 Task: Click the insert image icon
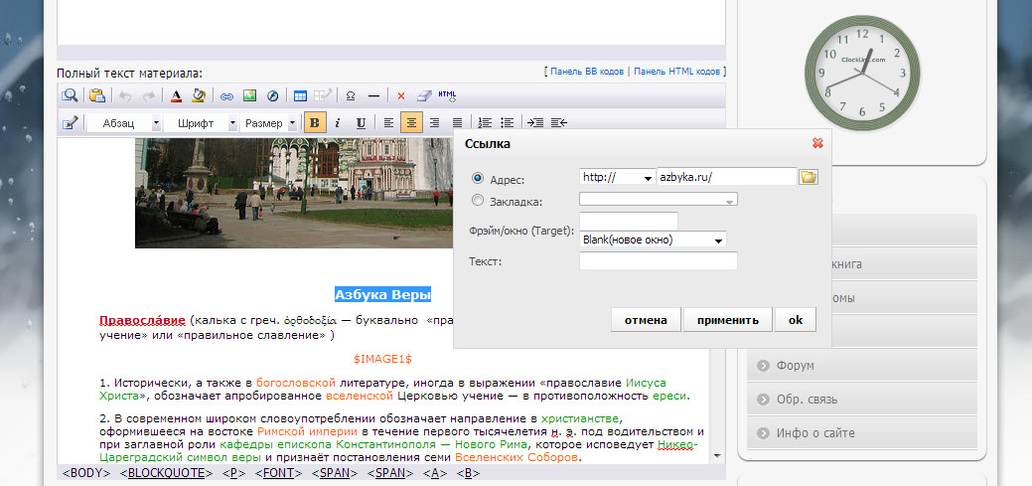249,96
